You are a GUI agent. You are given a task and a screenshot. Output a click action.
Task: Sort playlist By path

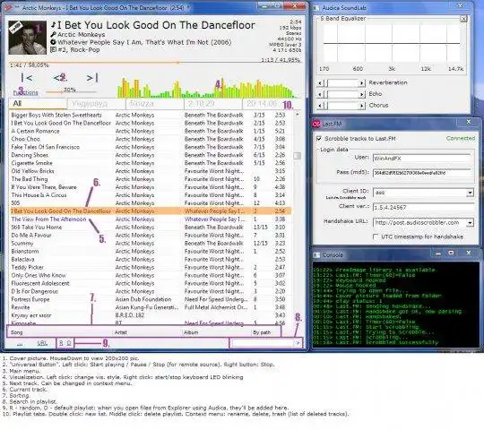click(x=262, y=332)
